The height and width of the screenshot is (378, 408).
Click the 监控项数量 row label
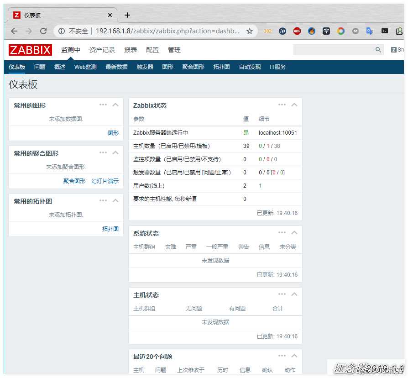tap(177, 159)
